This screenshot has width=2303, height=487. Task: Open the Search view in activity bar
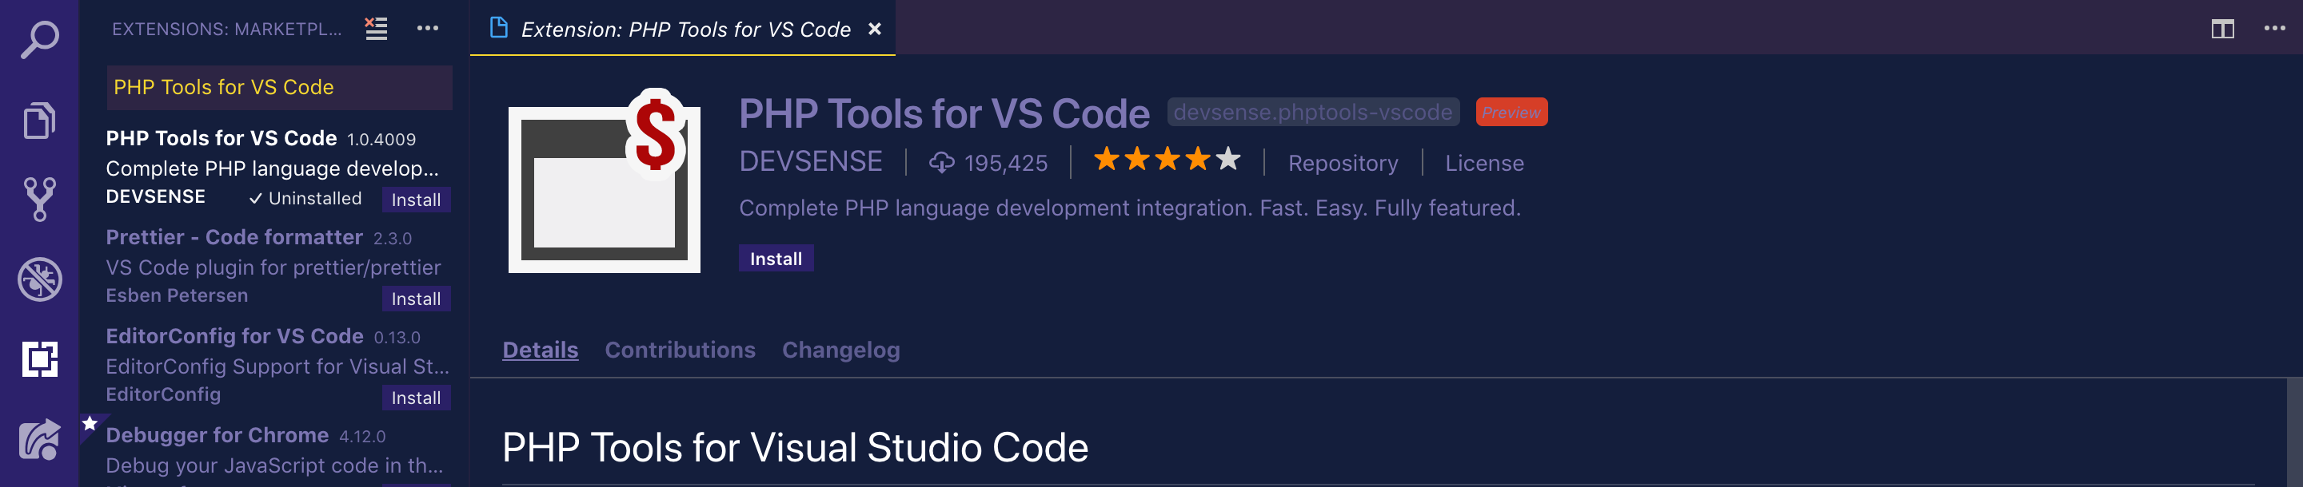[39, 39]
